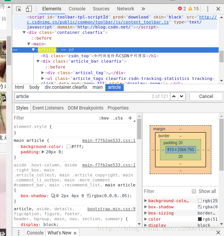Open the Sources tab
This screenshot has height=236, width=224.
tap(101, 9)
